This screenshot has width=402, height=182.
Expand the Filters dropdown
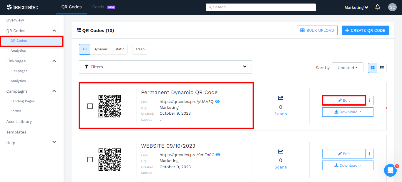[x=165, y=67]
